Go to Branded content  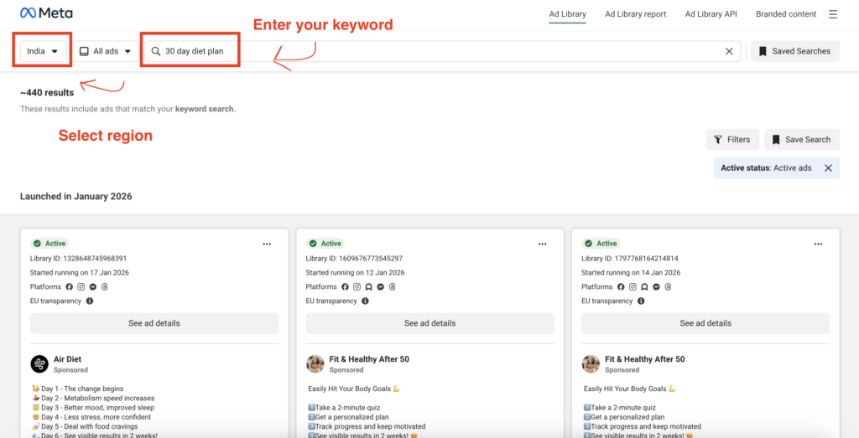[x=785, y=14]
